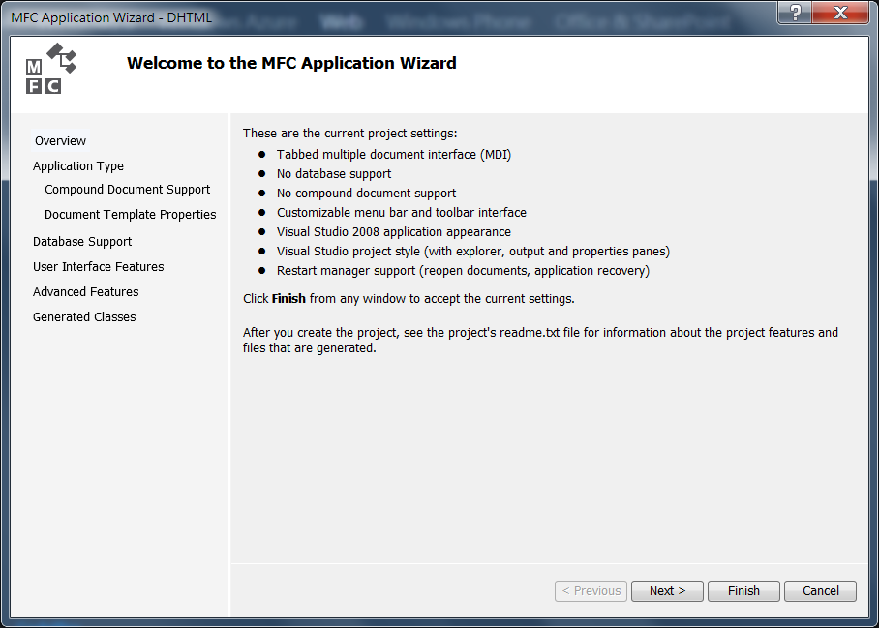Click the 'Click Finish from any window' instruction
The image size is (879, 628).
click(409, 299)
